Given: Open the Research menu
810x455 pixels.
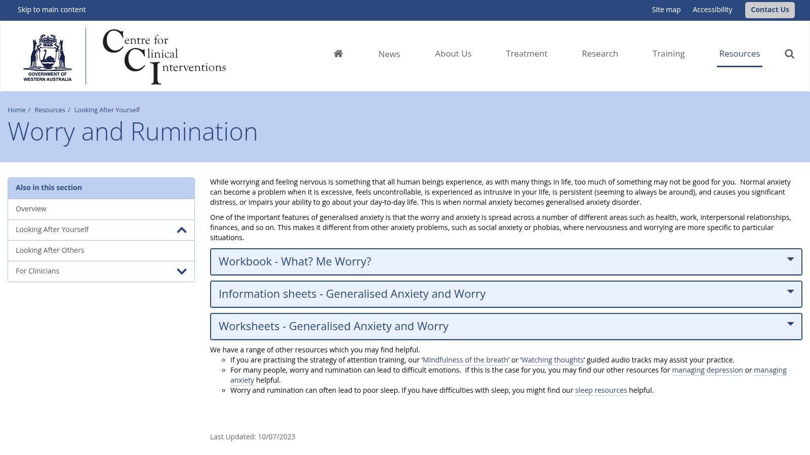Looking at the screenshot, I should tap(600, 54).
